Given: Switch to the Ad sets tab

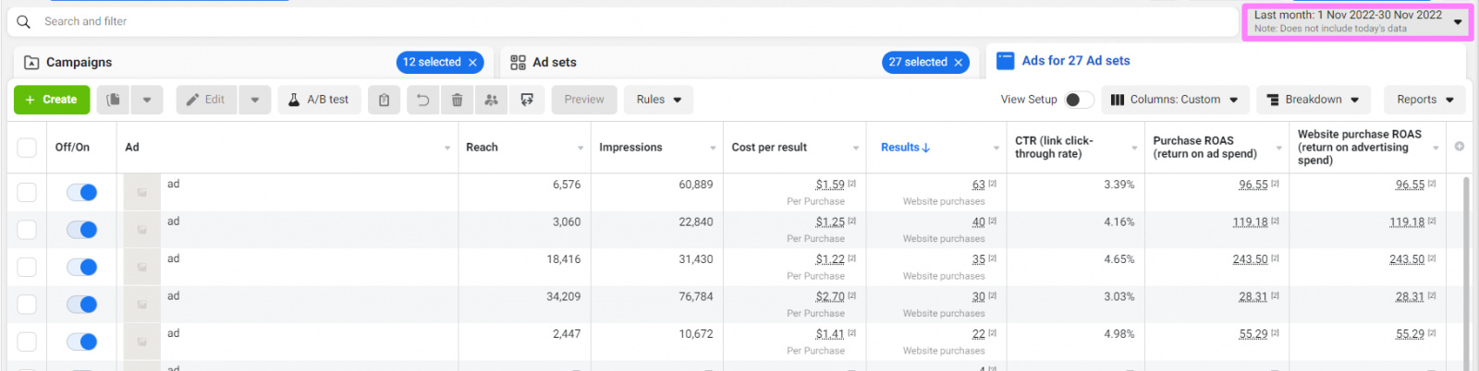Looking at the screenshot, I should (554, 62).
